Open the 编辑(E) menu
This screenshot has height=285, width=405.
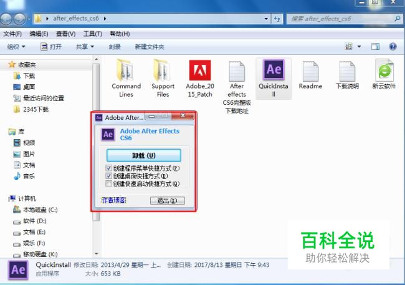(39, 34)
